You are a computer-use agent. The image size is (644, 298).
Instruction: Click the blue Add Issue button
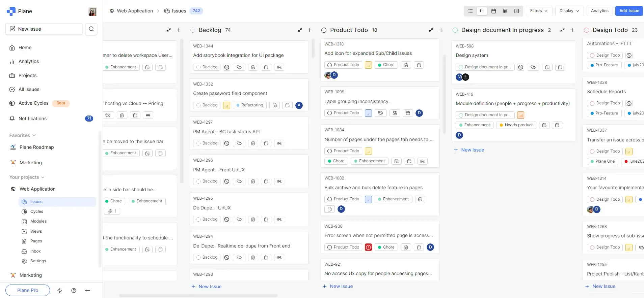pos(629,11)
